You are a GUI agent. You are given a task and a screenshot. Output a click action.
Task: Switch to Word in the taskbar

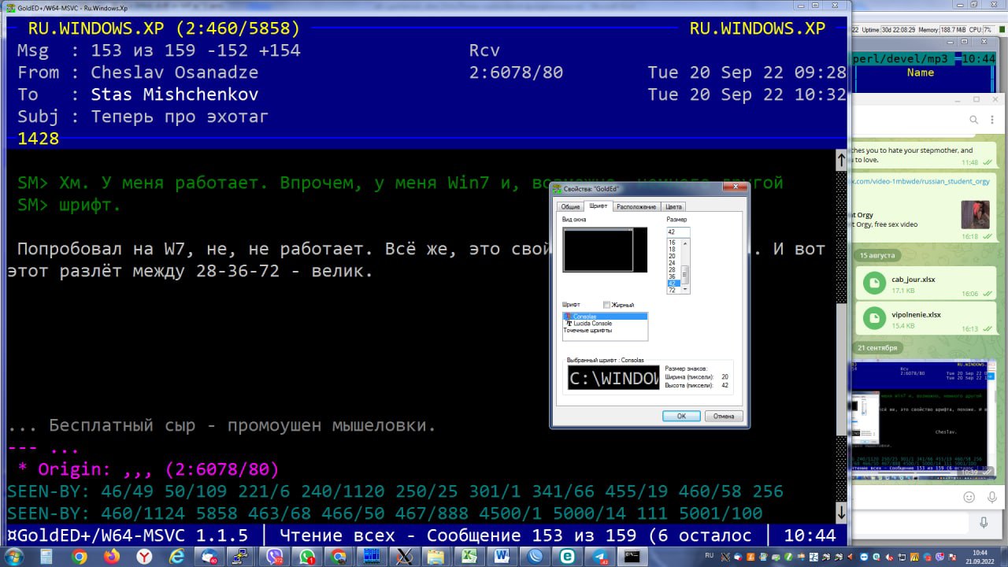(502, 557)
